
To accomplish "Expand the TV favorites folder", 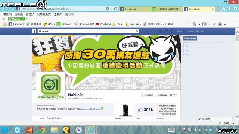I will click(118, 24).
